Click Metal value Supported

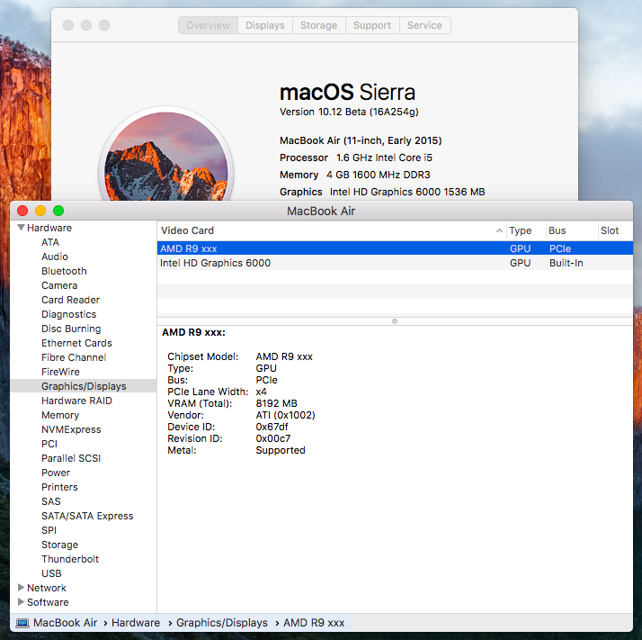click(x=281, y=450)
